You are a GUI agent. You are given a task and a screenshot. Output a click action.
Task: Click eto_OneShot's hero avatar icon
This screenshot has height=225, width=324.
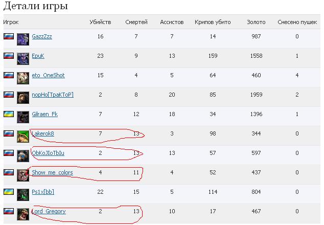(x=23, y=78)
